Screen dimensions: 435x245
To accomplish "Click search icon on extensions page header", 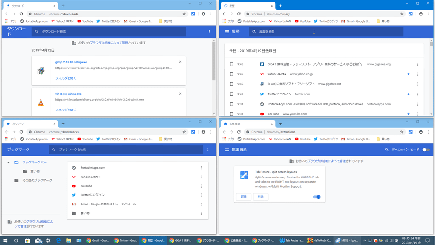I will pyautogui.click(x=387, y=150).
